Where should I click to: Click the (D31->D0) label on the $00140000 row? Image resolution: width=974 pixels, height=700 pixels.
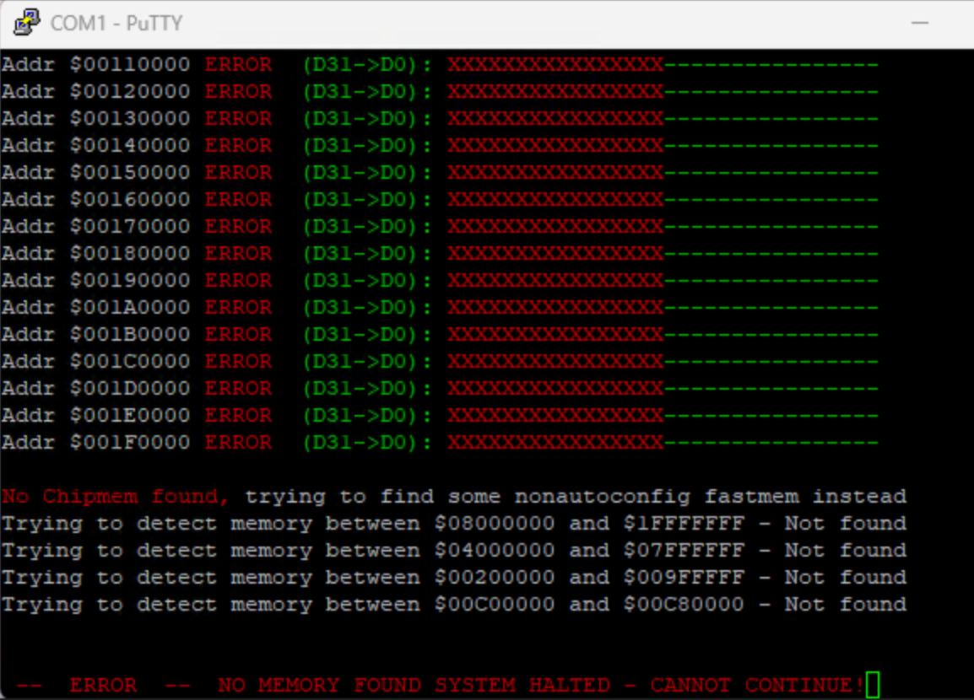(367, 146)
